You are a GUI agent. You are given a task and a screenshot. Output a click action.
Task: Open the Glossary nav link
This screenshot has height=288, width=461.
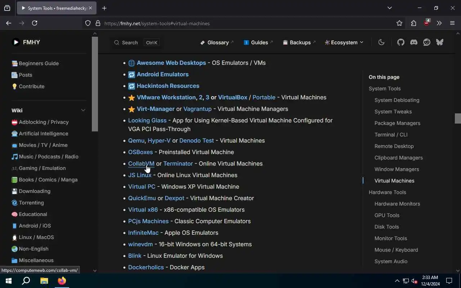(217, 42)
